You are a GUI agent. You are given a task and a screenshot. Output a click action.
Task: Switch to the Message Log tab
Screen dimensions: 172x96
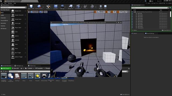tap(19, 66)
